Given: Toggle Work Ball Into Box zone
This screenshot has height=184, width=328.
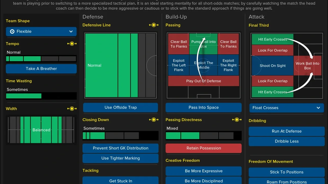Looking at the screenshot, I should pyautogui.click(x=307, y=66).
